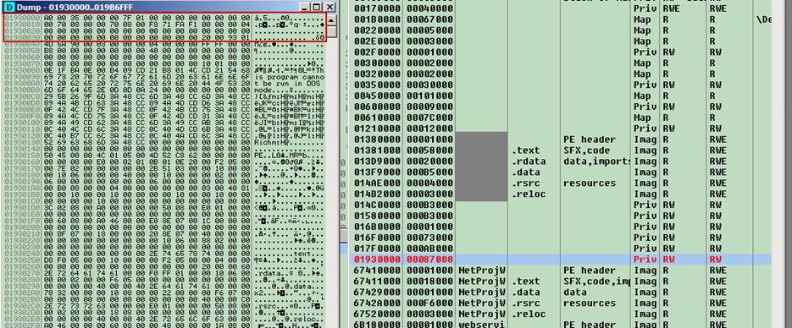Close the Dump window
This screenshot has height=328, width=792.
click(x=330, y=7)
